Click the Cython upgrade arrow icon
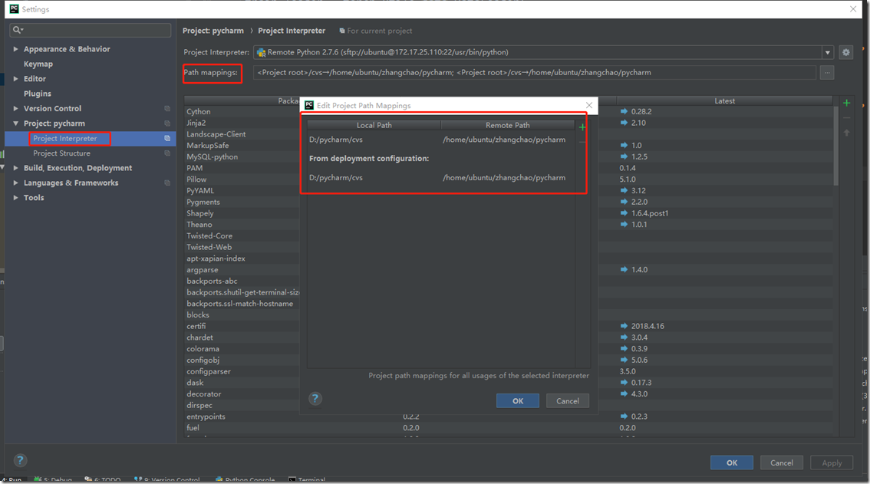Viewport: 870px width, 484px height. click(624, 111)
